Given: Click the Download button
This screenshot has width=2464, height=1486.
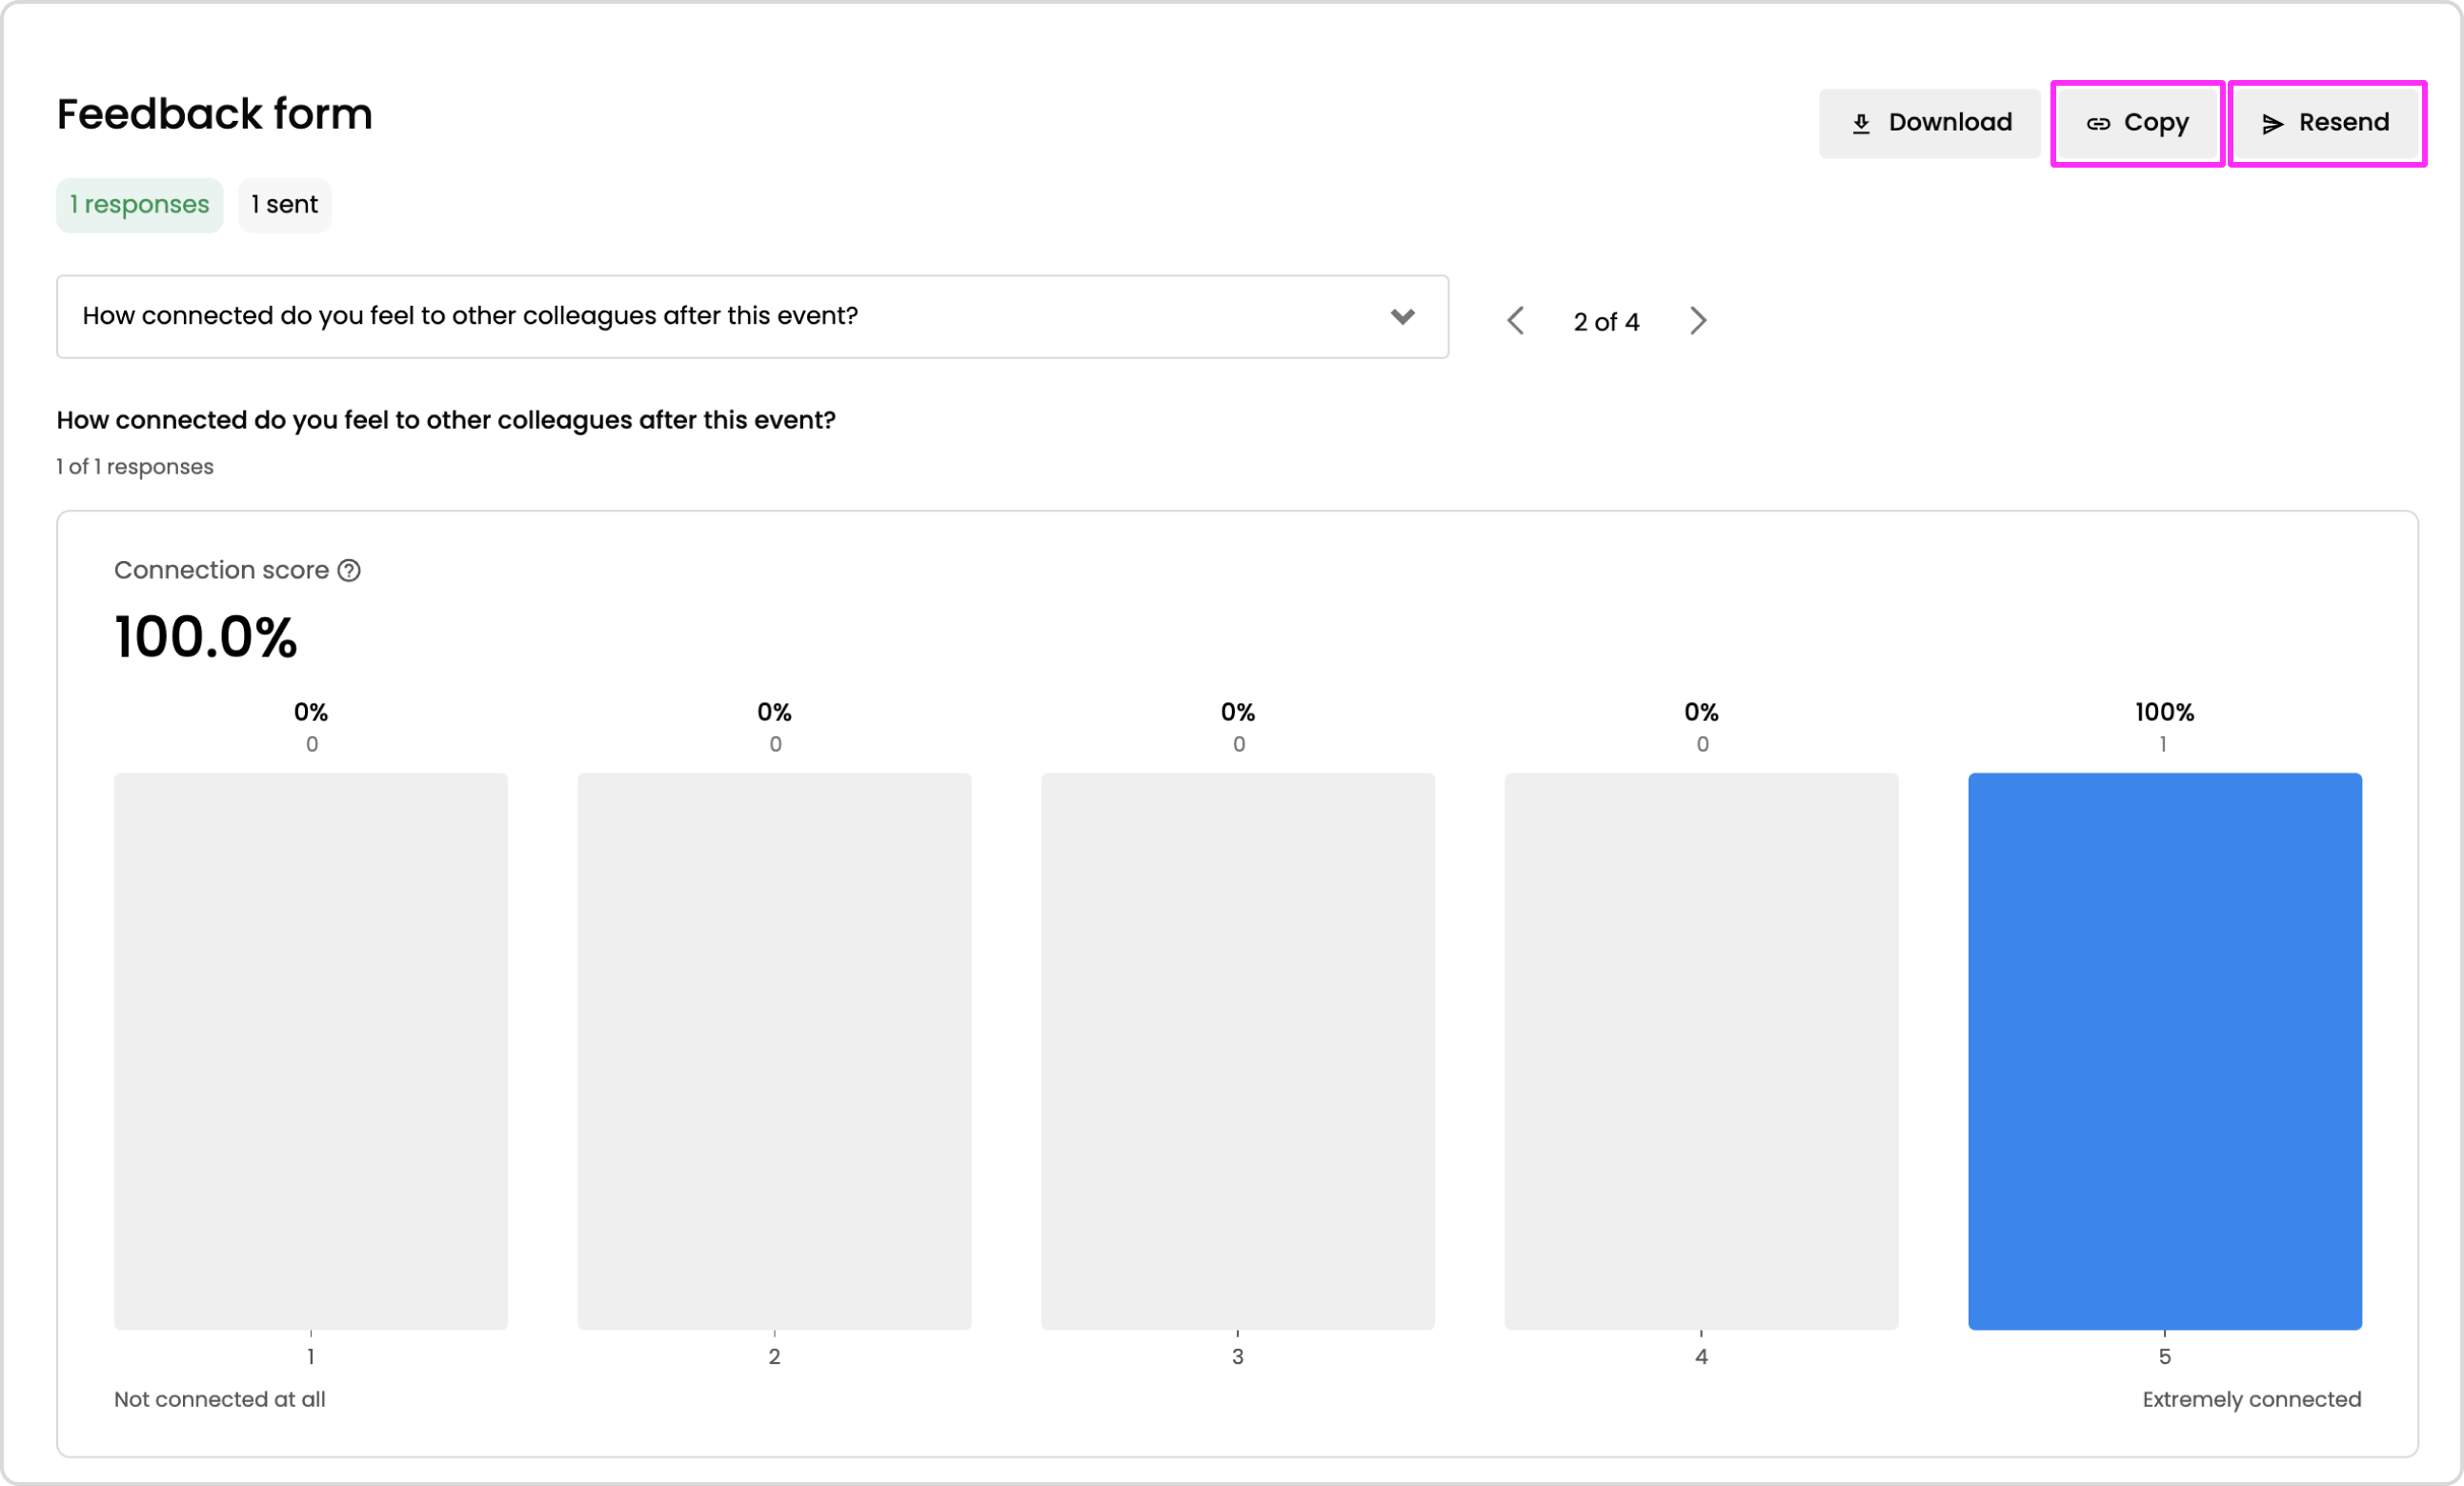Looking at the screenshot, I should [x=1929, y=123].
